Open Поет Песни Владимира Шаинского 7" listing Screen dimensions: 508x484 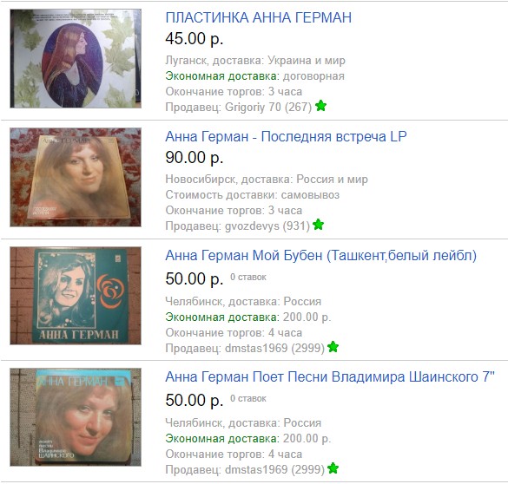click(x=330, y=377)
